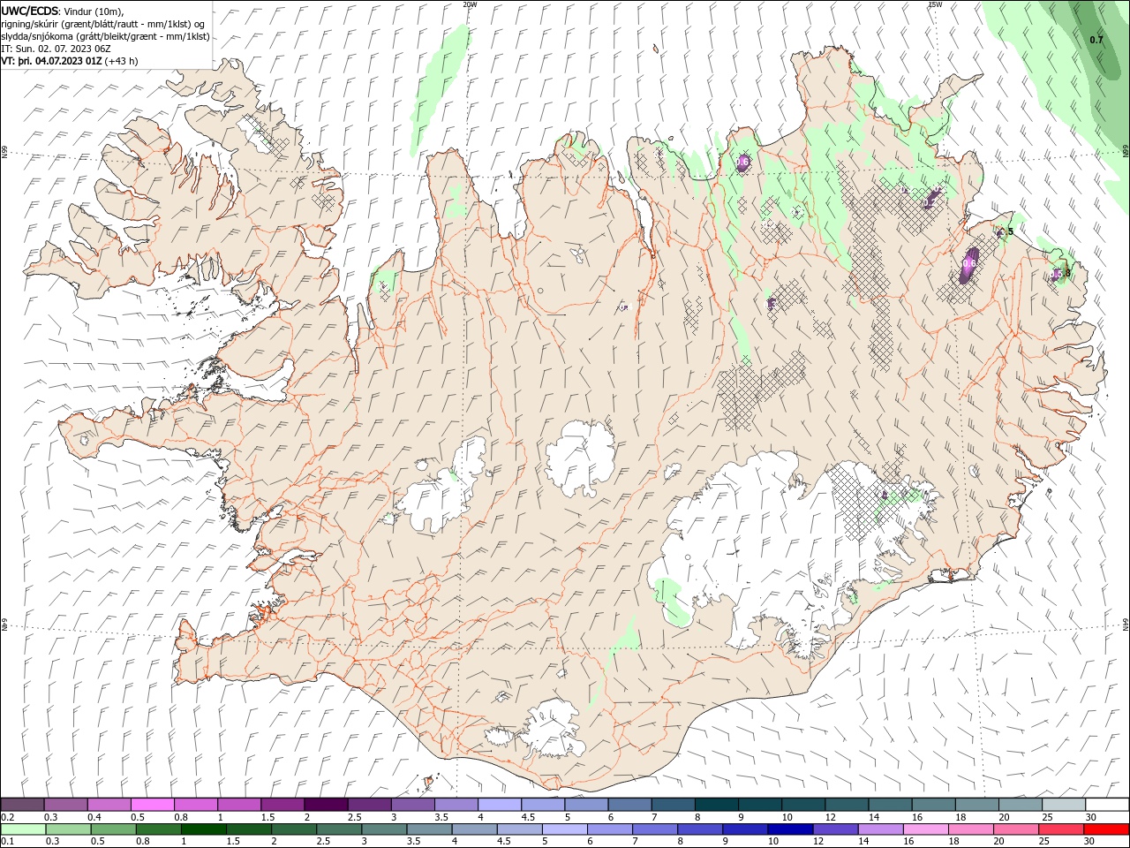Click the bottom-row legend swatch labeled 2.5

[338, 829]
